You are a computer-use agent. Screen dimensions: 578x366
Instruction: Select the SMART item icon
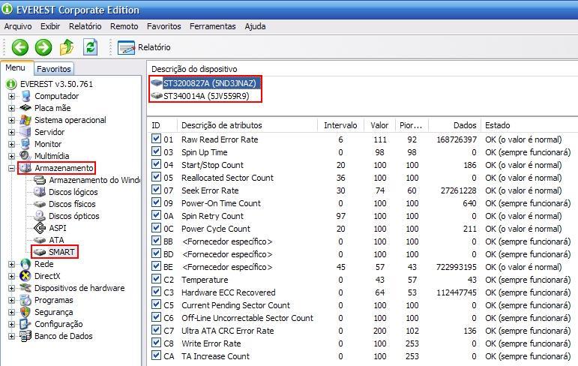pyautogui.click(x=40, y=252)
